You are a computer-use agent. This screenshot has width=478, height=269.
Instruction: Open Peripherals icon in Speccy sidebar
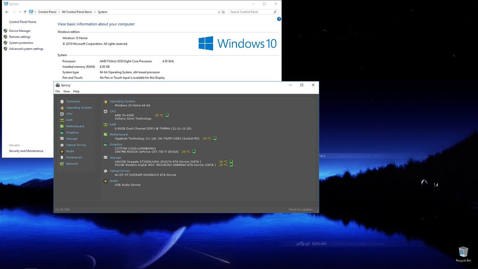click(62, 157)
